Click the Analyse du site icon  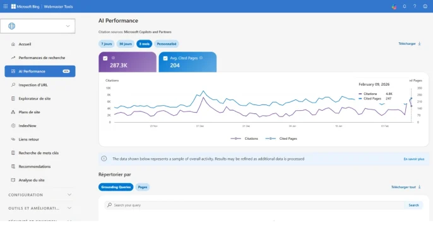(x=13, y=180)
